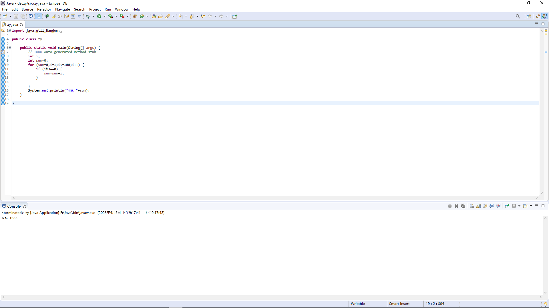The width and height of the screenshot is (549, 308).
Task: Click the closing brace on line 19
Action: [13, 103]
